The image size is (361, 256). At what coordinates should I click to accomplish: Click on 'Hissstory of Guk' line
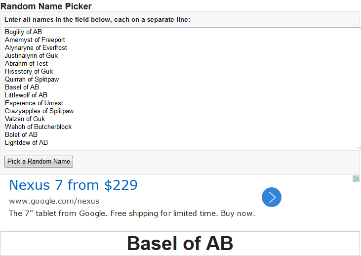(29, 72)
